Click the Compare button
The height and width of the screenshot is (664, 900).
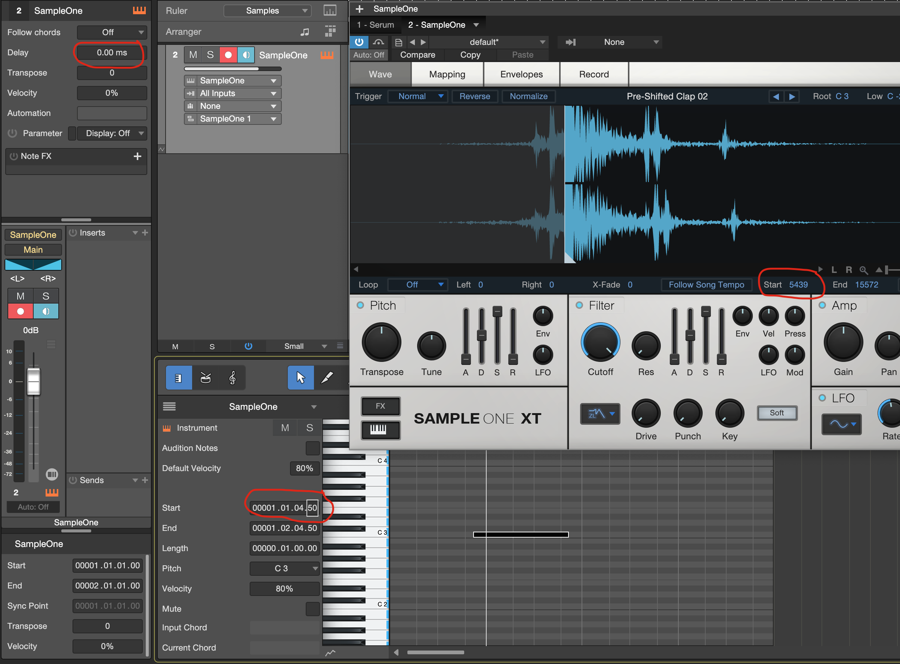417,55
